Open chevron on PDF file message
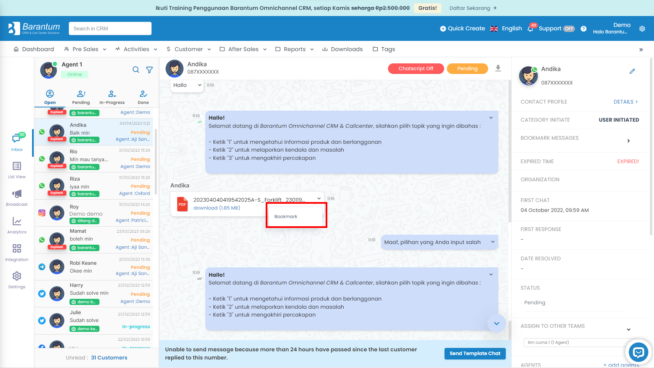 (319, 198)
